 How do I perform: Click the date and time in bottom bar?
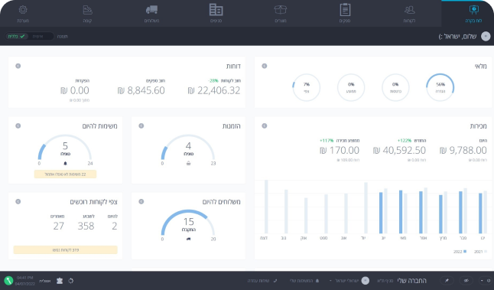tap(25, 281)
